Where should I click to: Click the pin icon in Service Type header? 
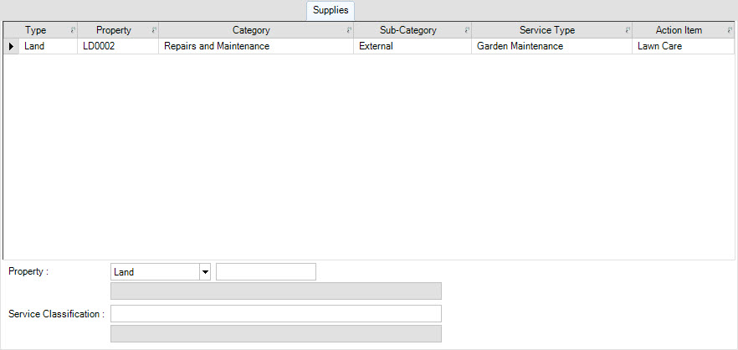(x=628, y=30)
